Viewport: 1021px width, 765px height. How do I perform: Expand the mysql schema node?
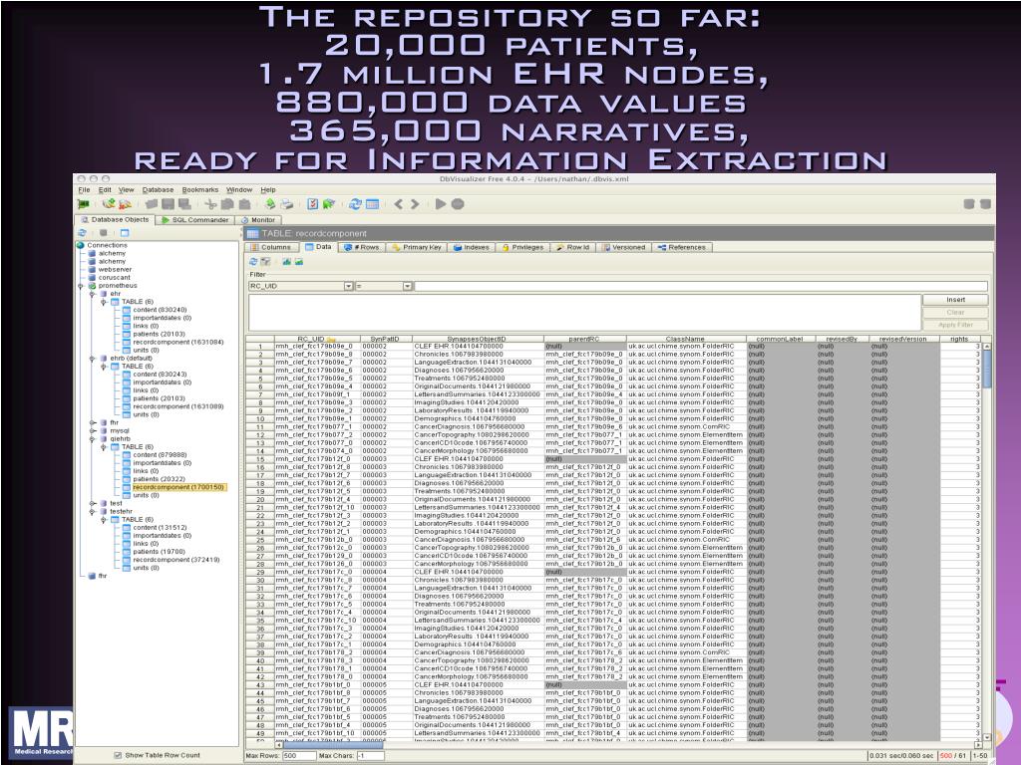(x=93, y=430)
